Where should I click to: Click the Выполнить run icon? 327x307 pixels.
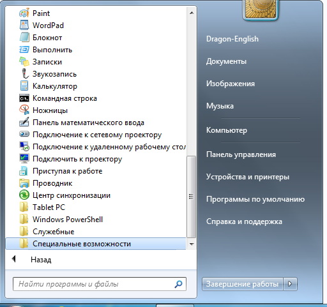pos(24,49)
